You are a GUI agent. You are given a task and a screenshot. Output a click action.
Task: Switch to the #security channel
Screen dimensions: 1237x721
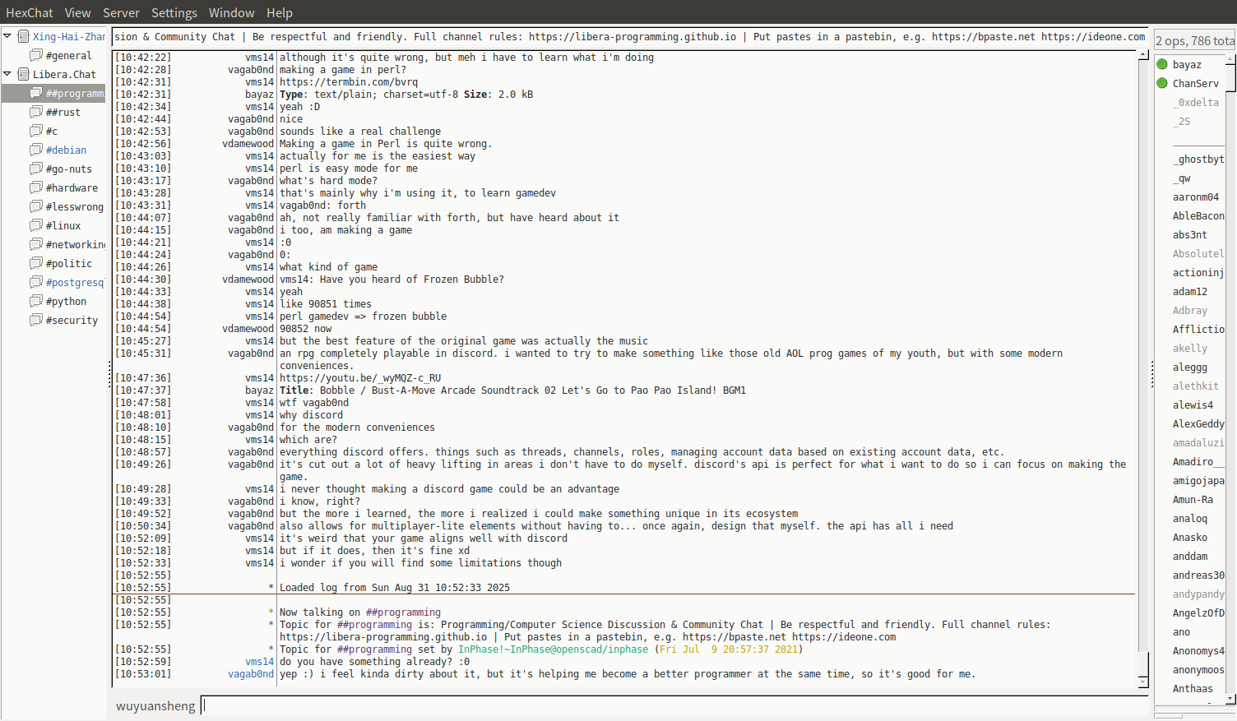tap(72, 320)
